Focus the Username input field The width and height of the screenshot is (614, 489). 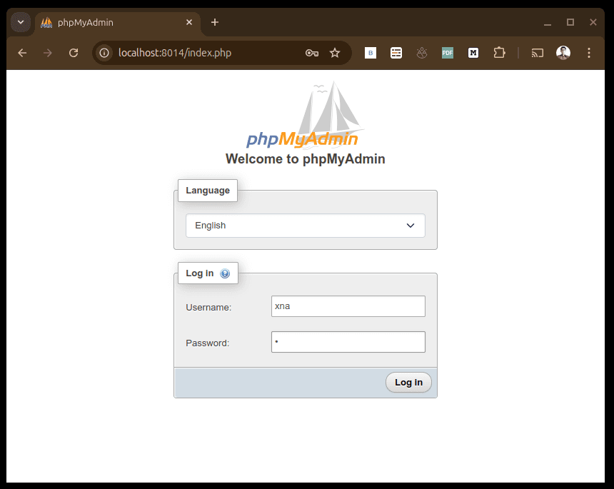[348, 306]
